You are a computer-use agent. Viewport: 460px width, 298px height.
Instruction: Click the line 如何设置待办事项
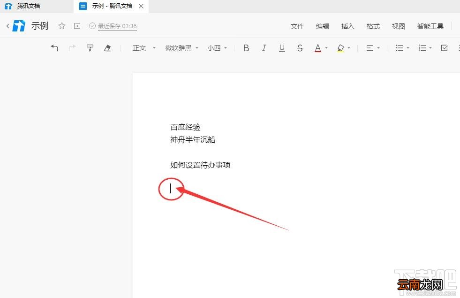tap(200, 165)
